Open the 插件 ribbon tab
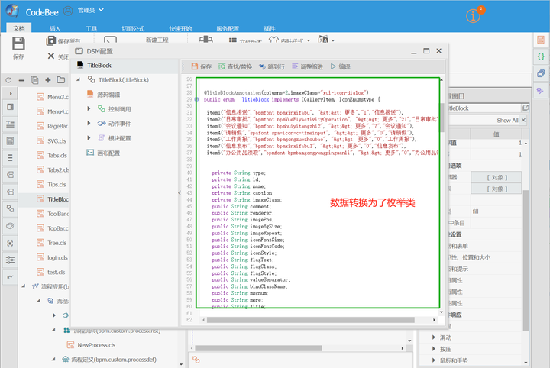 pos(270,28)
